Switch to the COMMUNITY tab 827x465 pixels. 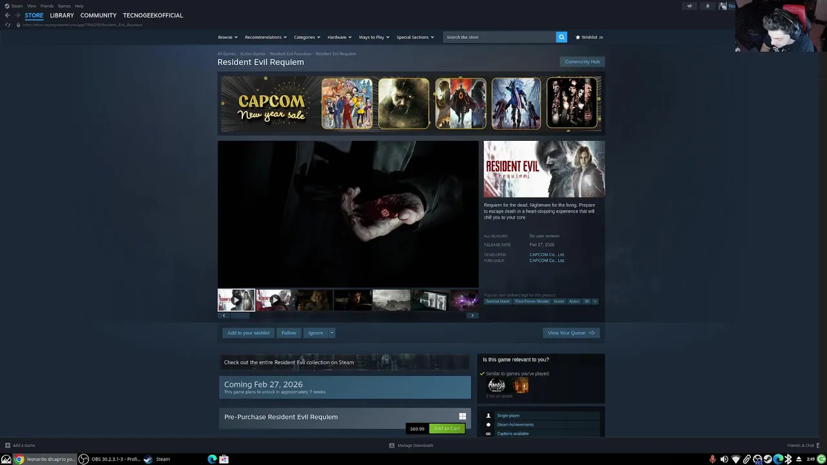[98, 15]
